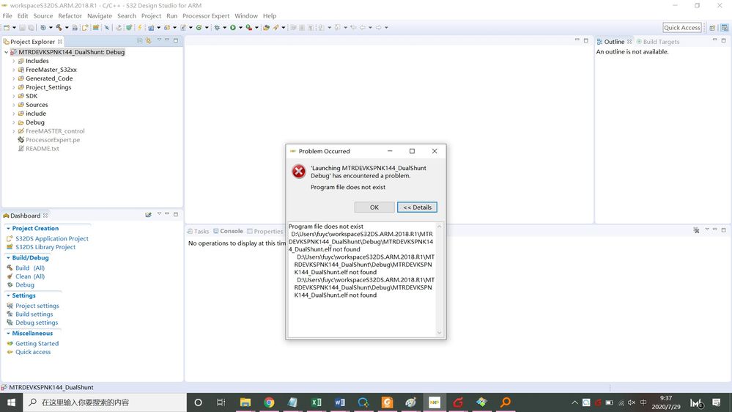Open the Processor Expert menu

point(206,16)
